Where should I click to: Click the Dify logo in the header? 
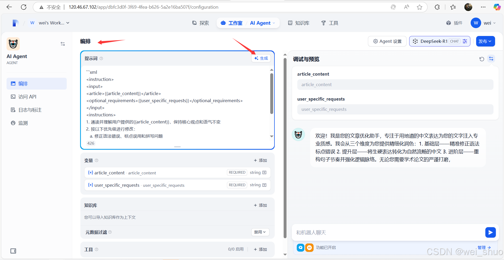click(15, 23)
